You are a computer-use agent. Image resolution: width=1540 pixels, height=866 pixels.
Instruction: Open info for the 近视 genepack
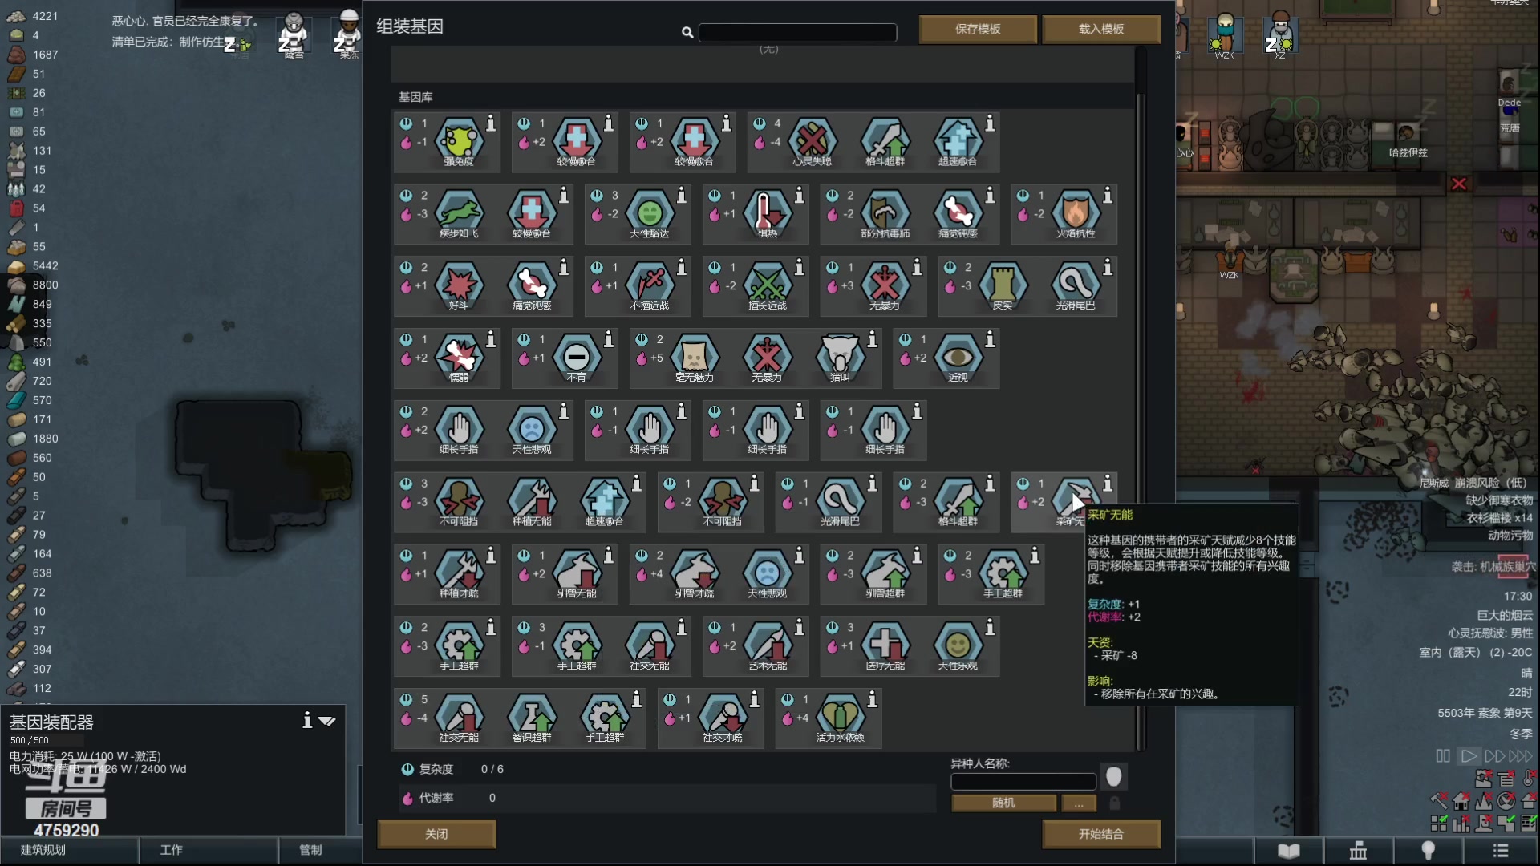click(x=990, y=340)
